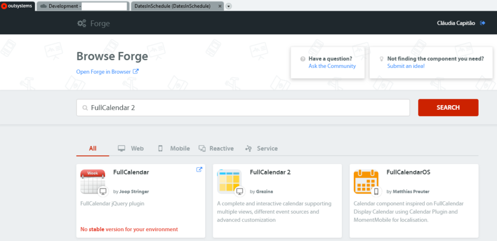Click external link icon on FullCalendar card
The height and width of the screenshot is (241, 497).
[199, 170]
